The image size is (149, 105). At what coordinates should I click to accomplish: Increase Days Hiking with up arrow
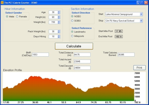[x=59, y=36]
